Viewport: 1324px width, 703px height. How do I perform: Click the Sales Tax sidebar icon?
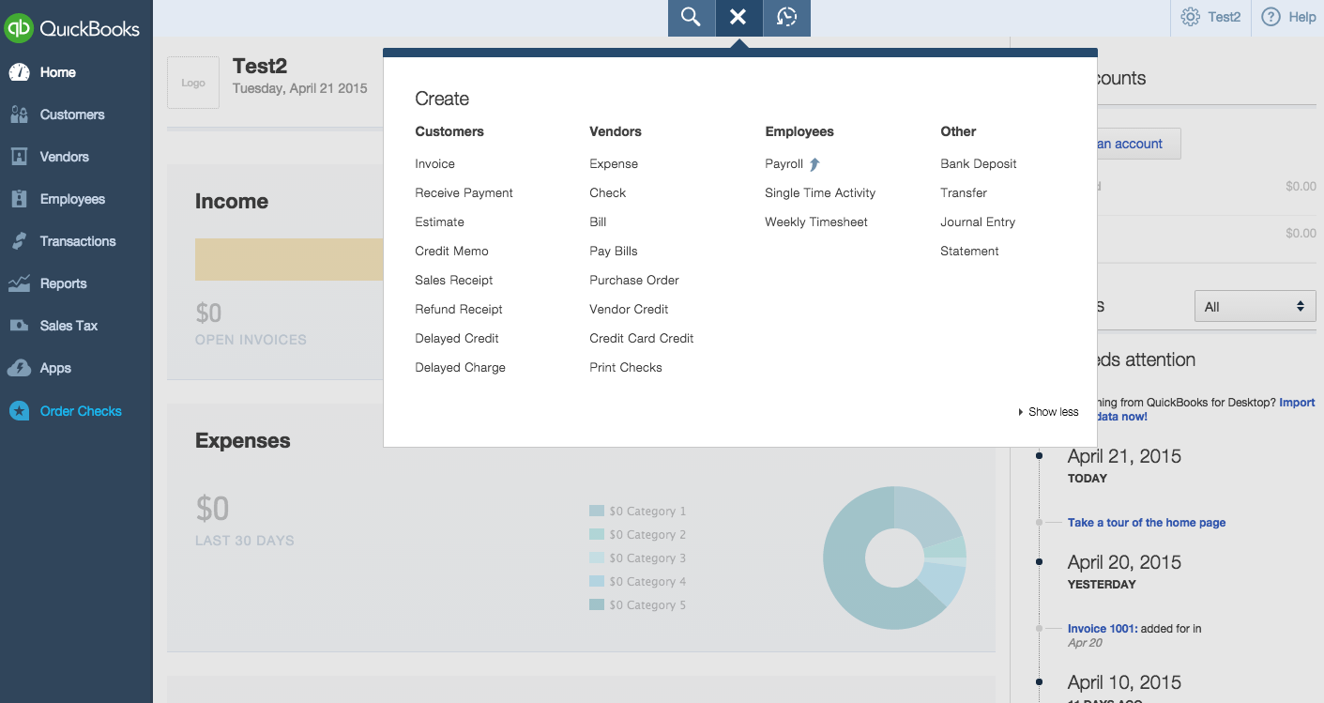point(19,326)
